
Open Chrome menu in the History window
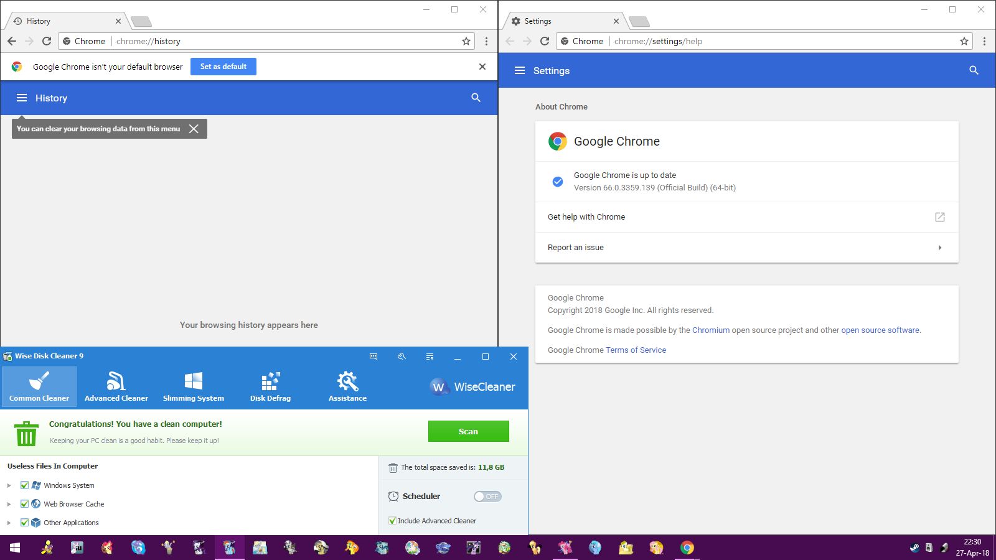coord(486,41)
